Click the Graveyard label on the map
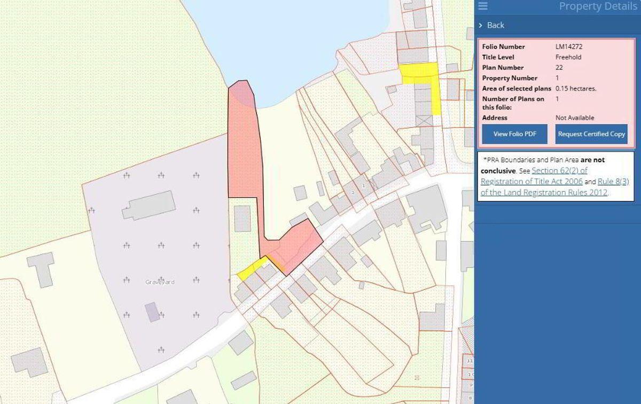641x404 pixels. [x=160, y=282]
